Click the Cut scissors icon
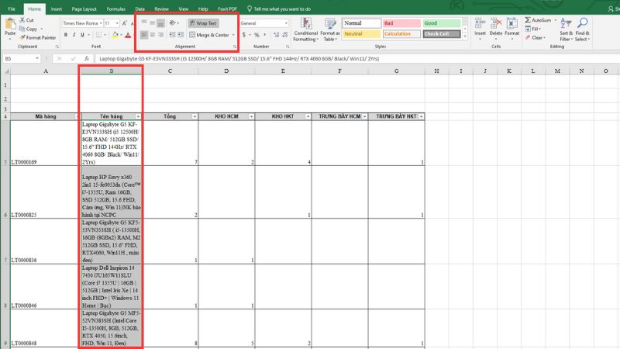This screenshot has width=620, height=349. click(x=22, y=20)
